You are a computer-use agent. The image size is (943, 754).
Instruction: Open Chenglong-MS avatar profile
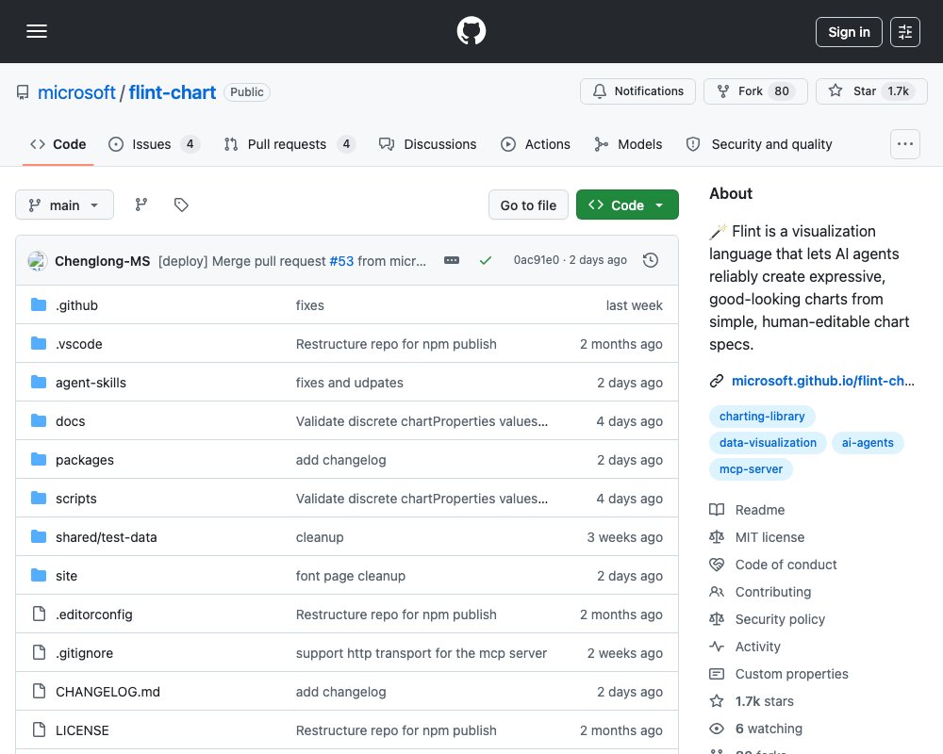[x=38, y=261]
